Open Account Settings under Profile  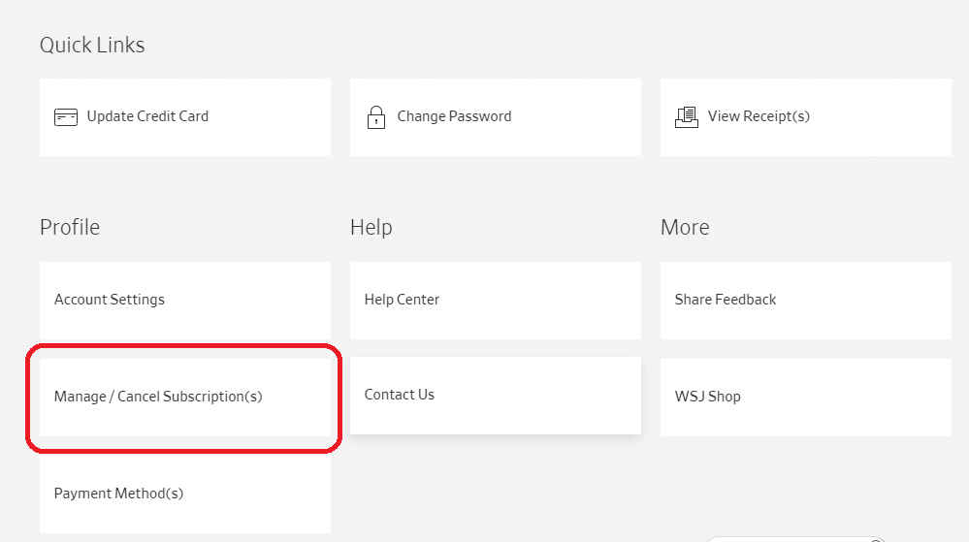(110, 300)
